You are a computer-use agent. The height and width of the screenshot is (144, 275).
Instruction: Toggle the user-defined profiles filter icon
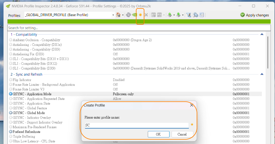click(x=189, y=15)
